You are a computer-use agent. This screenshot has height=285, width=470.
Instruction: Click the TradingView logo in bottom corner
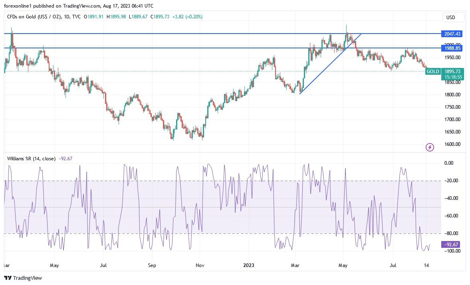click(23, 278)
